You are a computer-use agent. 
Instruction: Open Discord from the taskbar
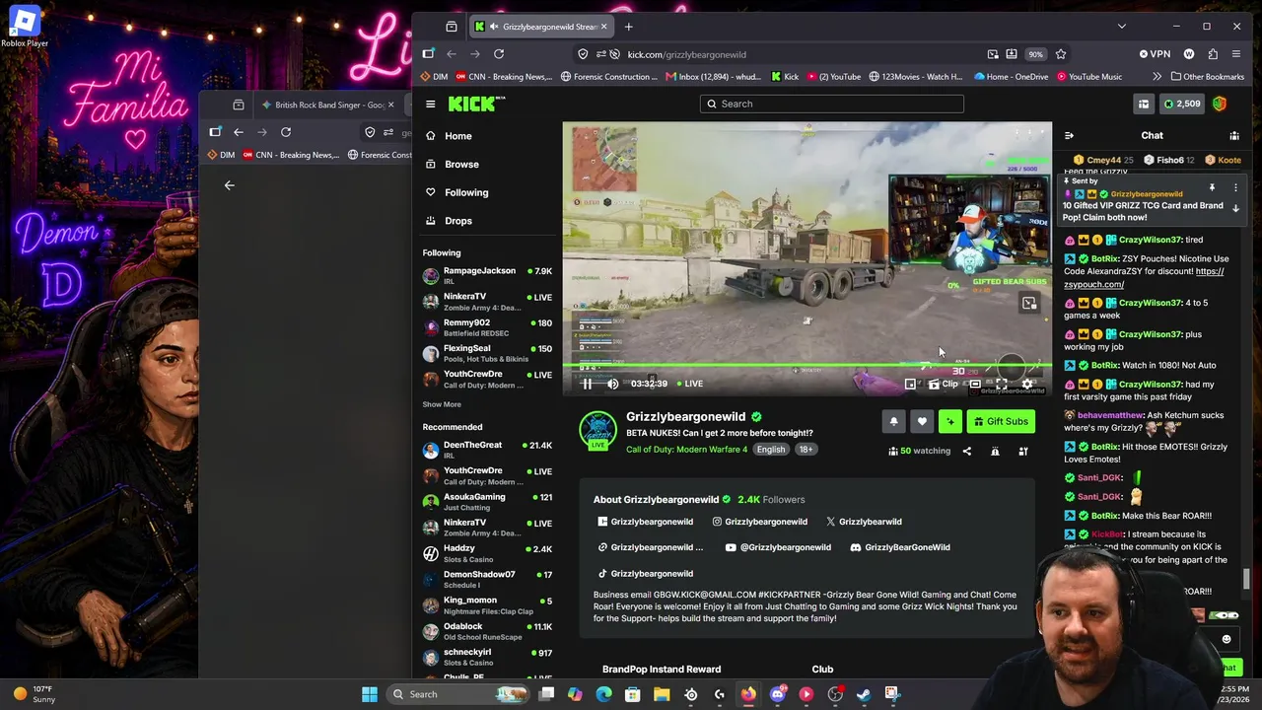pyautogui.click(x=778, y=694)
